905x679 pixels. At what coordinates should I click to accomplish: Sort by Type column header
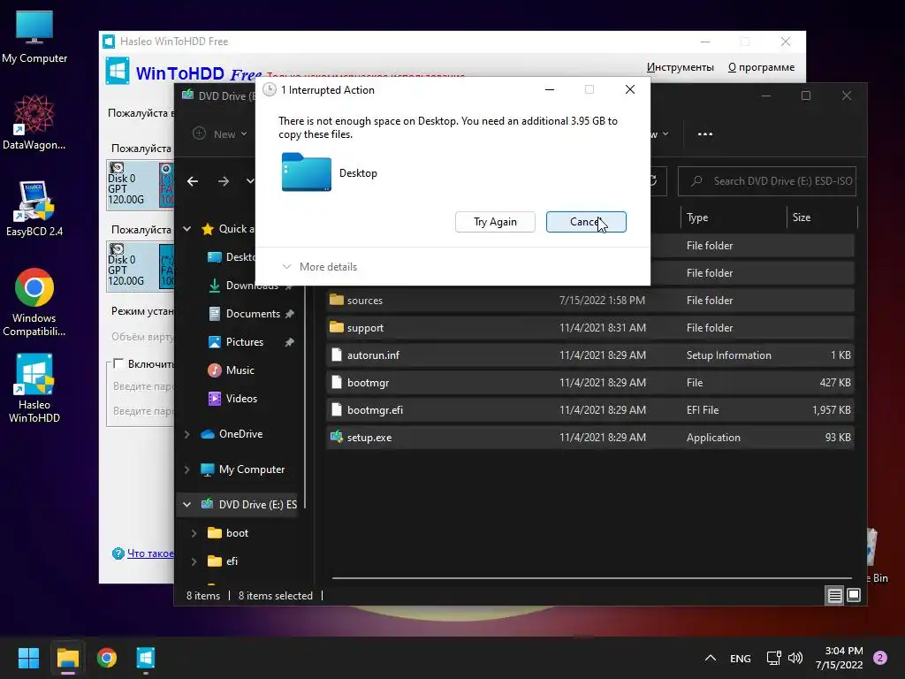(733, 217)
